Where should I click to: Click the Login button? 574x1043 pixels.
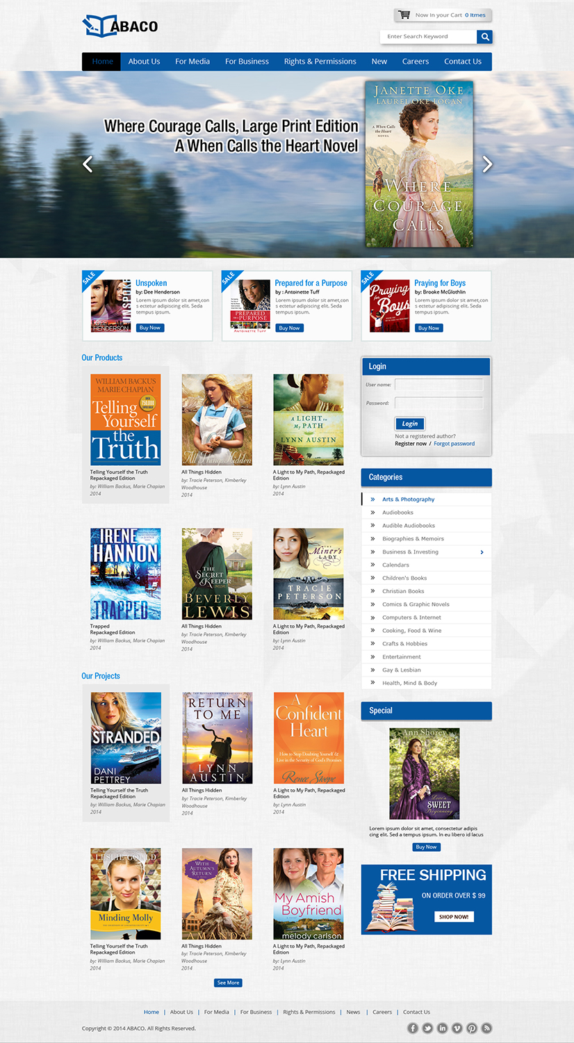pos(409,423)
